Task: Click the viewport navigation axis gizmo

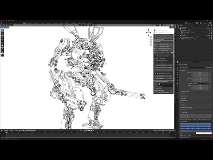Action: coord(149,32)
